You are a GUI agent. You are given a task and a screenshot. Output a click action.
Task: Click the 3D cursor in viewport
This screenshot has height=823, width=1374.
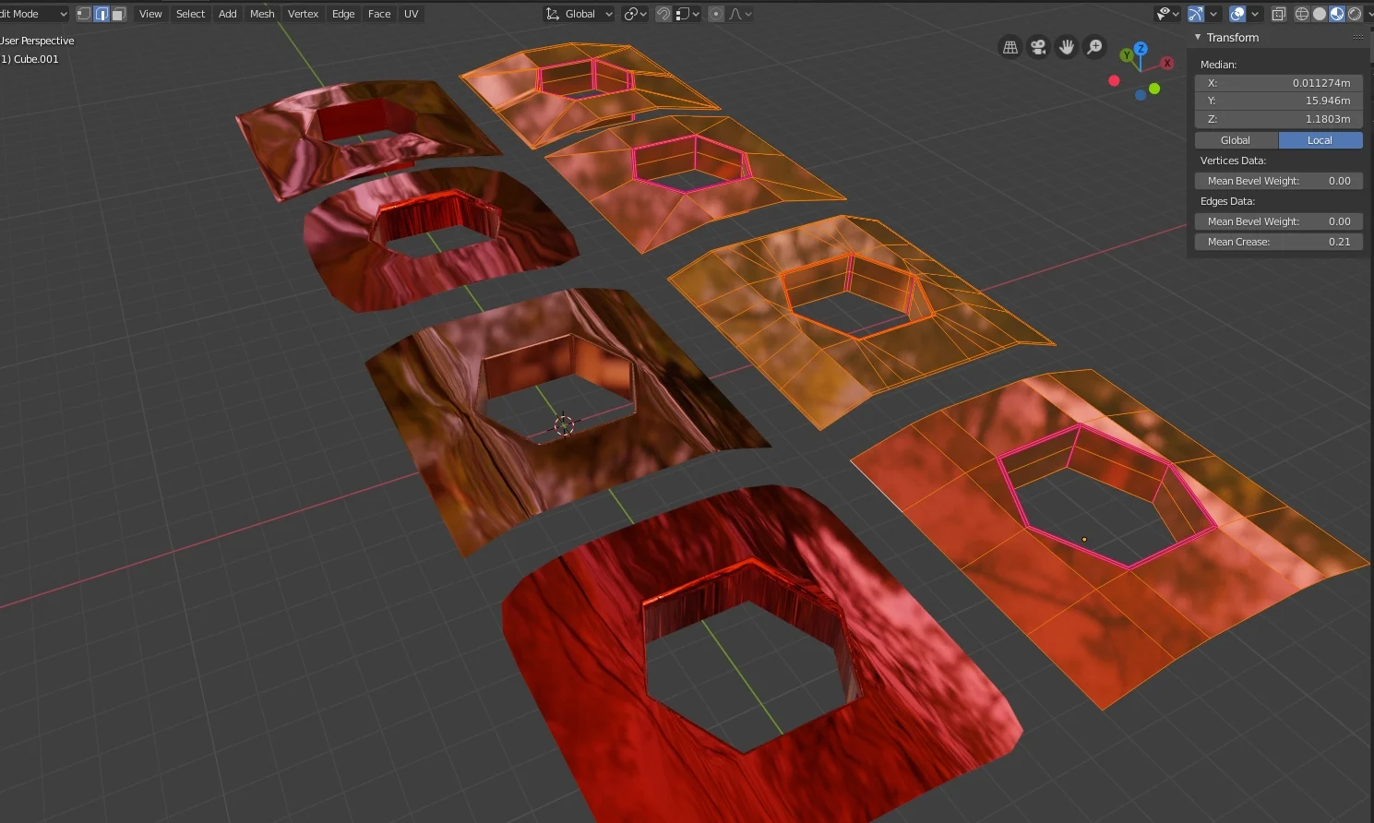coord(564,424)
